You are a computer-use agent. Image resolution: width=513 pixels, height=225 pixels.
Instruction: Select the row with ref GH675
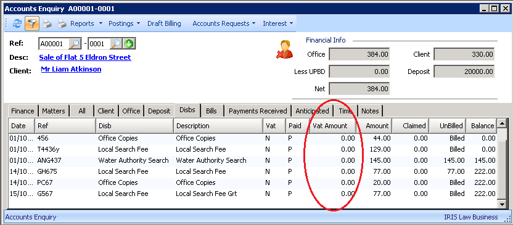[x=253, y=172]
